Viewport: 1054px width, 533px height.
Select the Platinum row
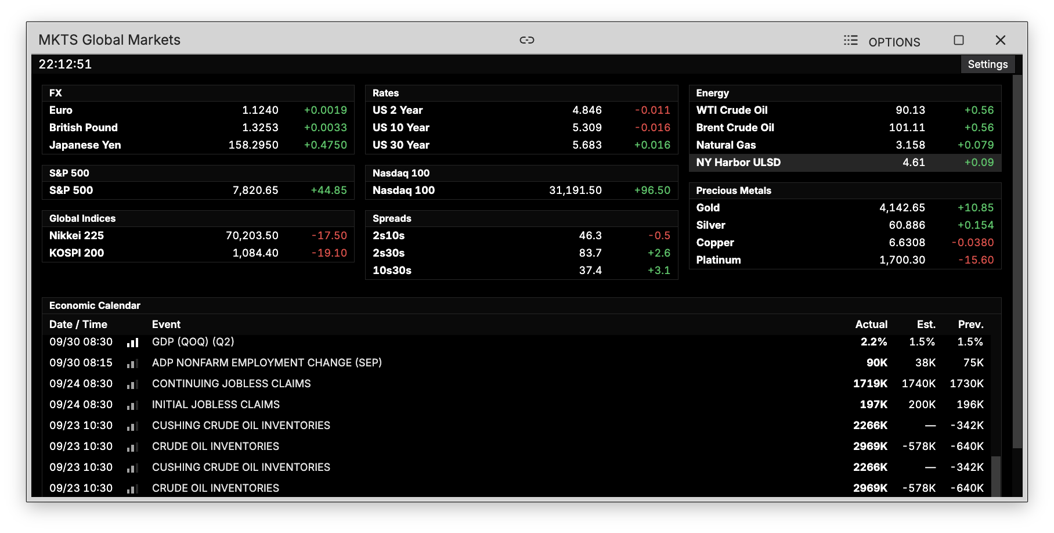pos(845,260)
